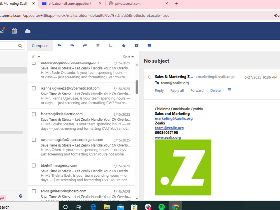Click the mail notification icon with orange dot
This screenshot has height=210, width=280.
[2, 30]
